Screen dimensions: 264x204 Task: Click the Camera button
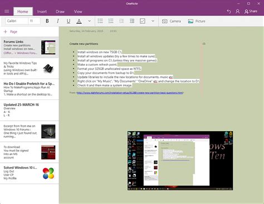171,21
